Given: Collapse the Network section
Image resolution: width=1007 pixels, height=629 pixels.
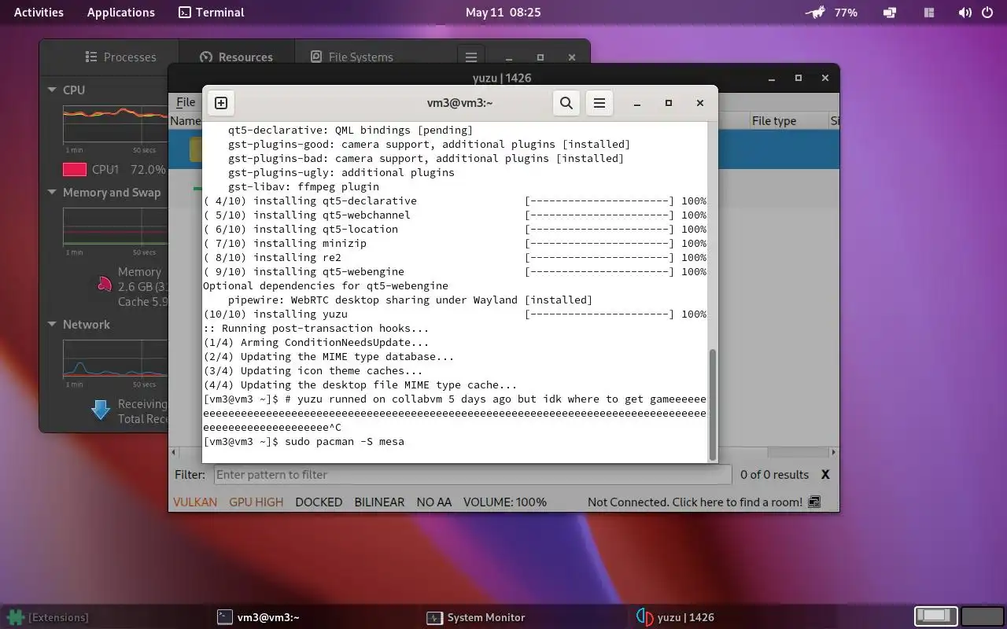Looking at the screenshot, I should 52,325.
